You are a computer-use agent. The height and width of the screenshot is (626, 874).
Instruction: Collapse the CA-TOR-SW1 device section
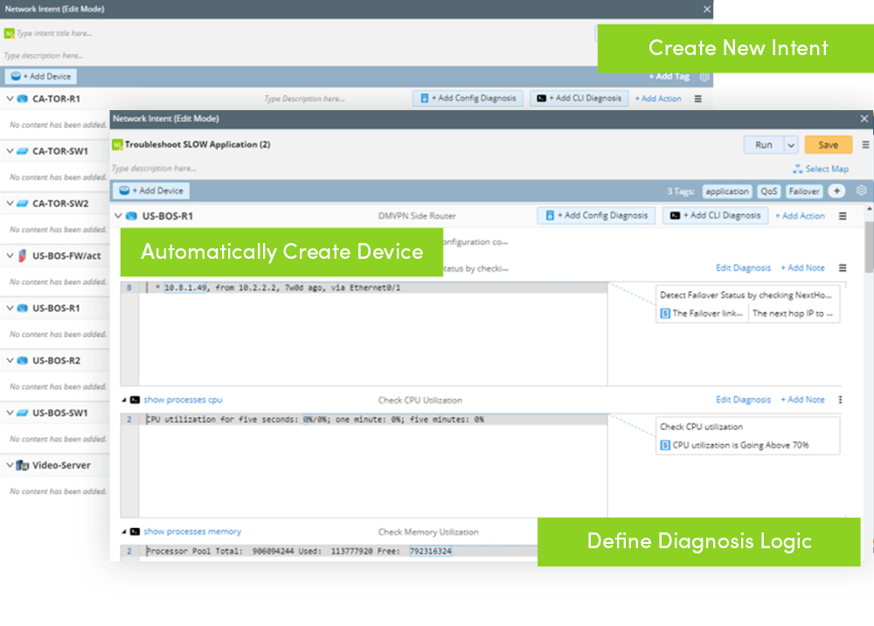click(x=10, y=150)
